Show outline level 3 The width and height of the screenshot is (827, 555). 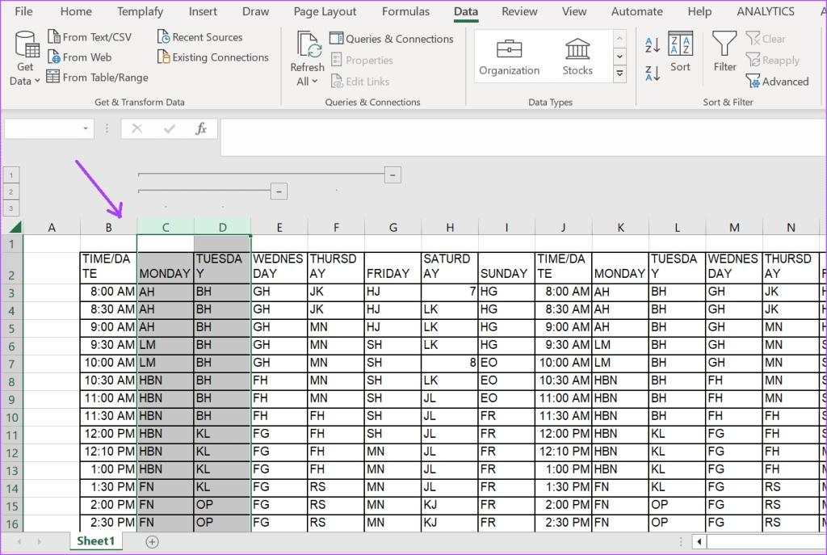pyautogui.click(x=10, y=208)
